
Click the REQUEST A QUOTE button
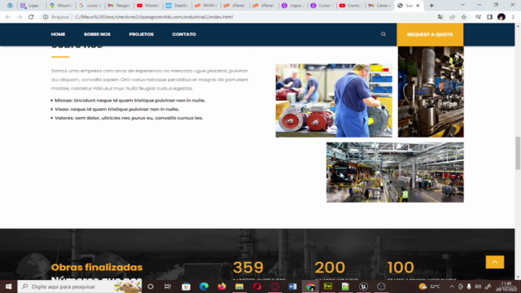(430, 34)
